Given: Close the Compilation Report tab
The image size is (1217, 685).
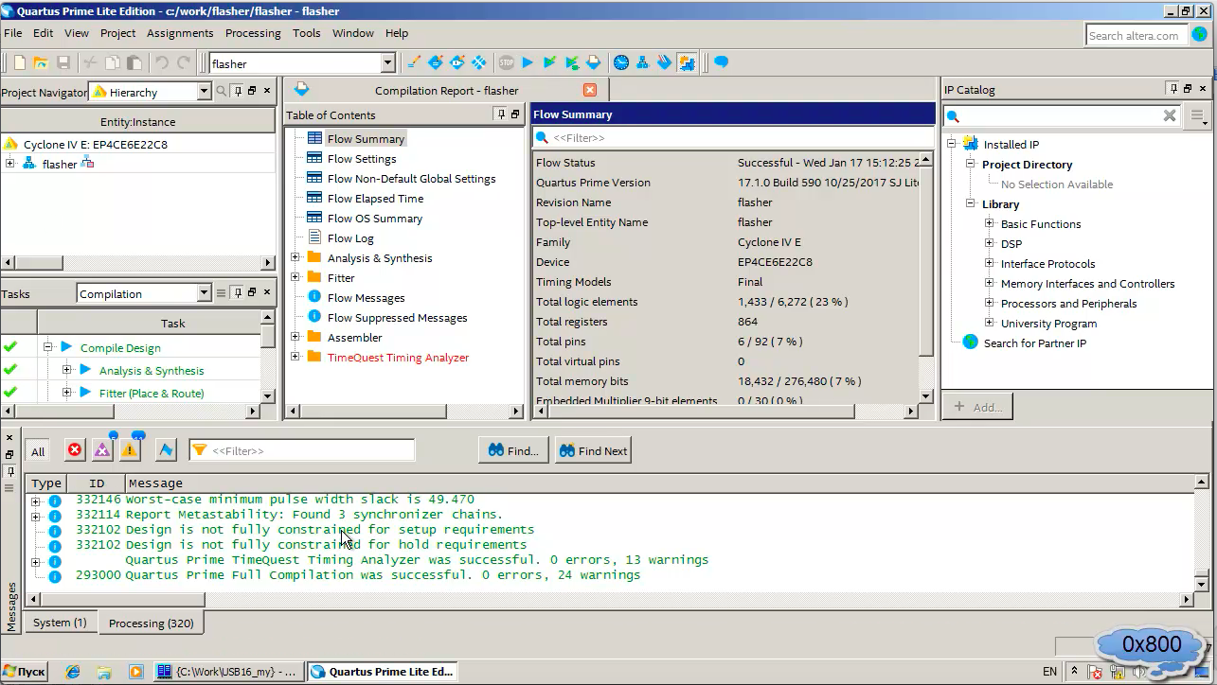Looking at the screenshot, I should click(x=590, y=90).
